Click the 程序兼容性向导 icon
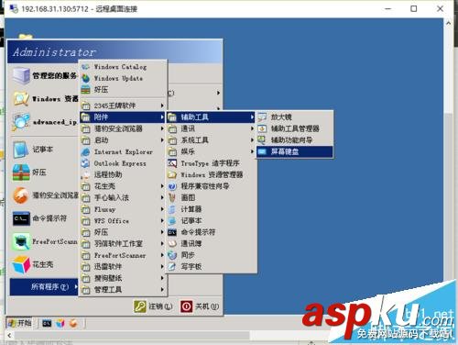Screen dimensions: 458x345 pyautogui.click(x=172, y=186)
